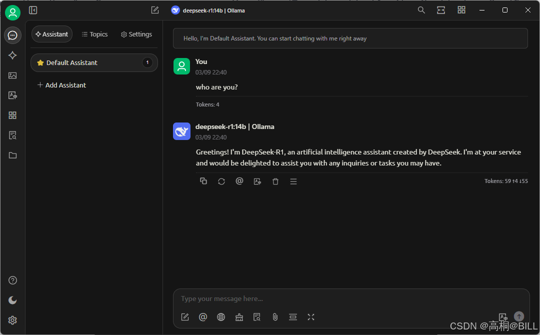540x335 pixels.
Task: Click the Tokens: 59 usage text
Action: coord(506,181)
